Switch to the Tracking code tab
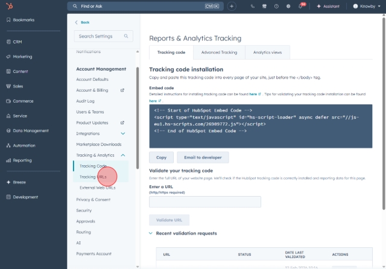Image resolution: width=386 pixels, height=269 pixels. click(171, 52)
